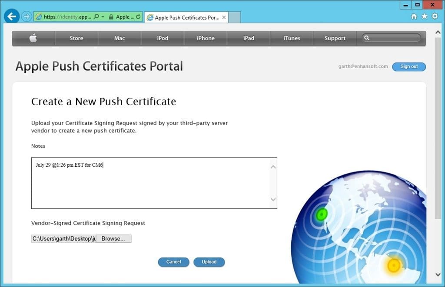Viewport: 445px width, 287px height.
Task: Click the Sign out button
Action: 409,66
